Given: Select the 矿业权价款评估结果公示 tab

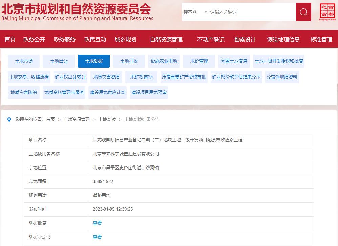Looking at the screenshot, I should (x=236, y=77).
